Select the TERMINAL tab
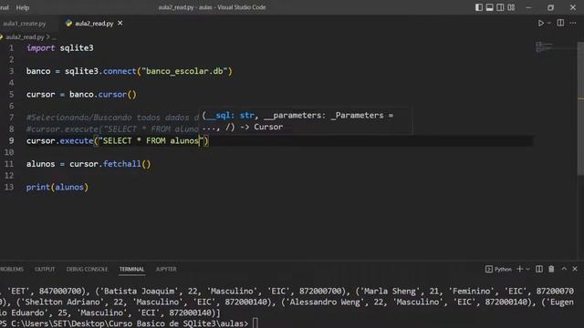Screen dimensions: 584x328 pyautogui.click(x=131, y=269)
